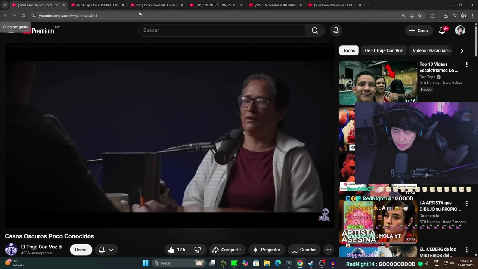Close the Casos Oscuros Poco Conocidos tab
Screen dimensions: 478x269
(x=63, y=5)
